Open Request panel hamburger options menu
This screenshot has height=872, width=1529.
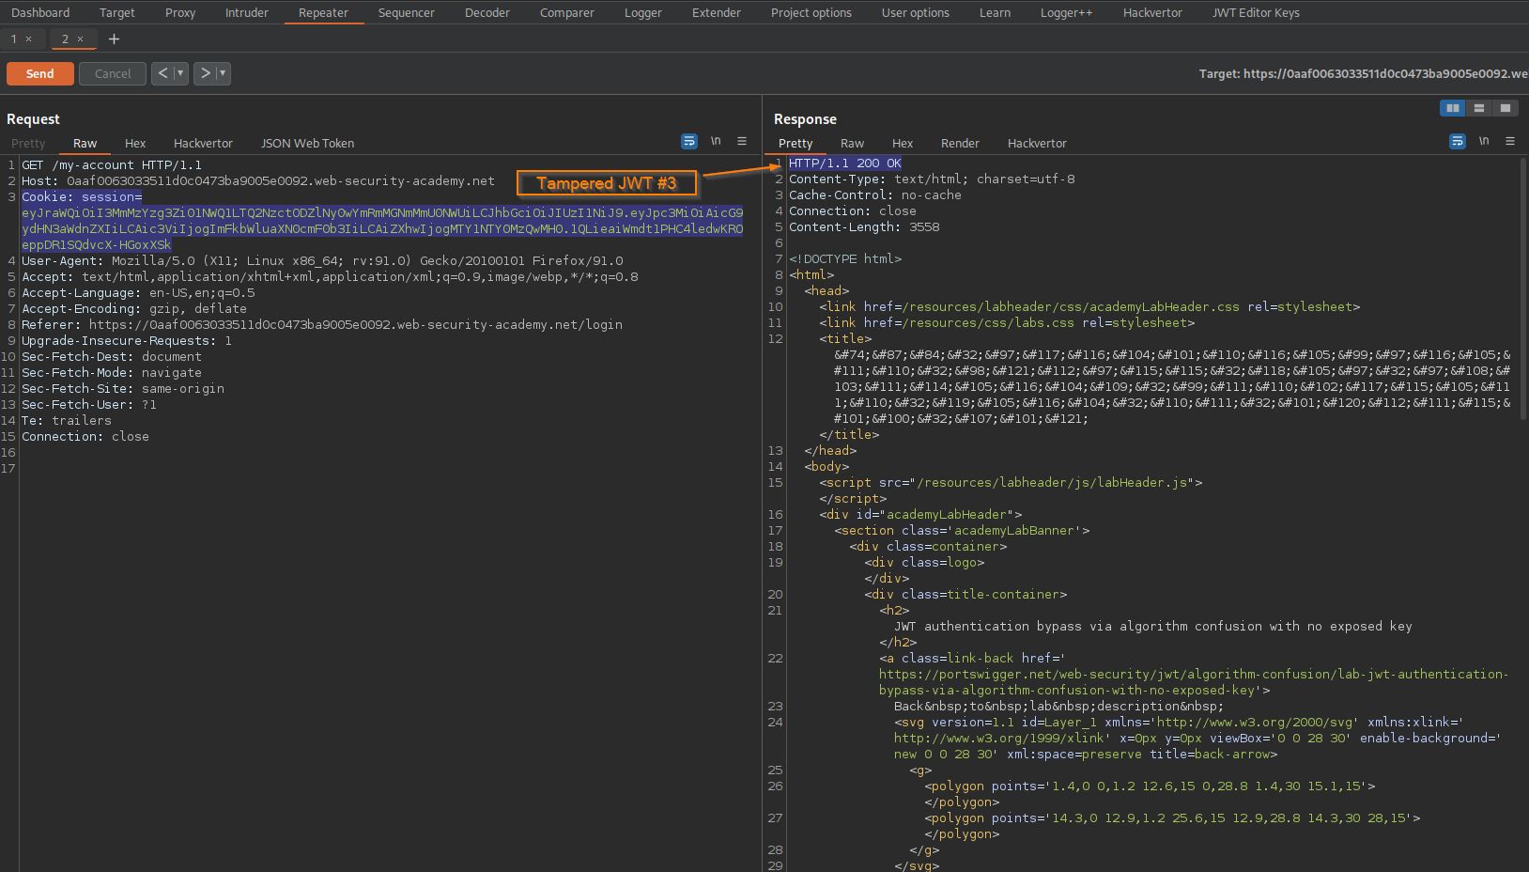coord(742,141)
